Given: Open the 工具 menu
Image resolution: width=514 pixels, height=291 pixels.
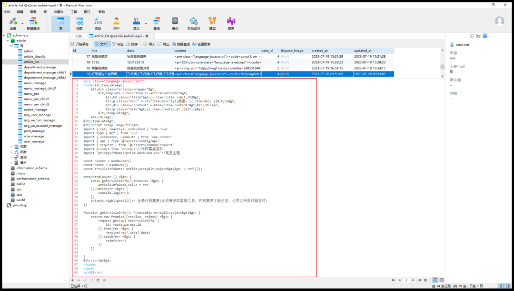Looking at the screenshot, I should (x=74, y=12).
